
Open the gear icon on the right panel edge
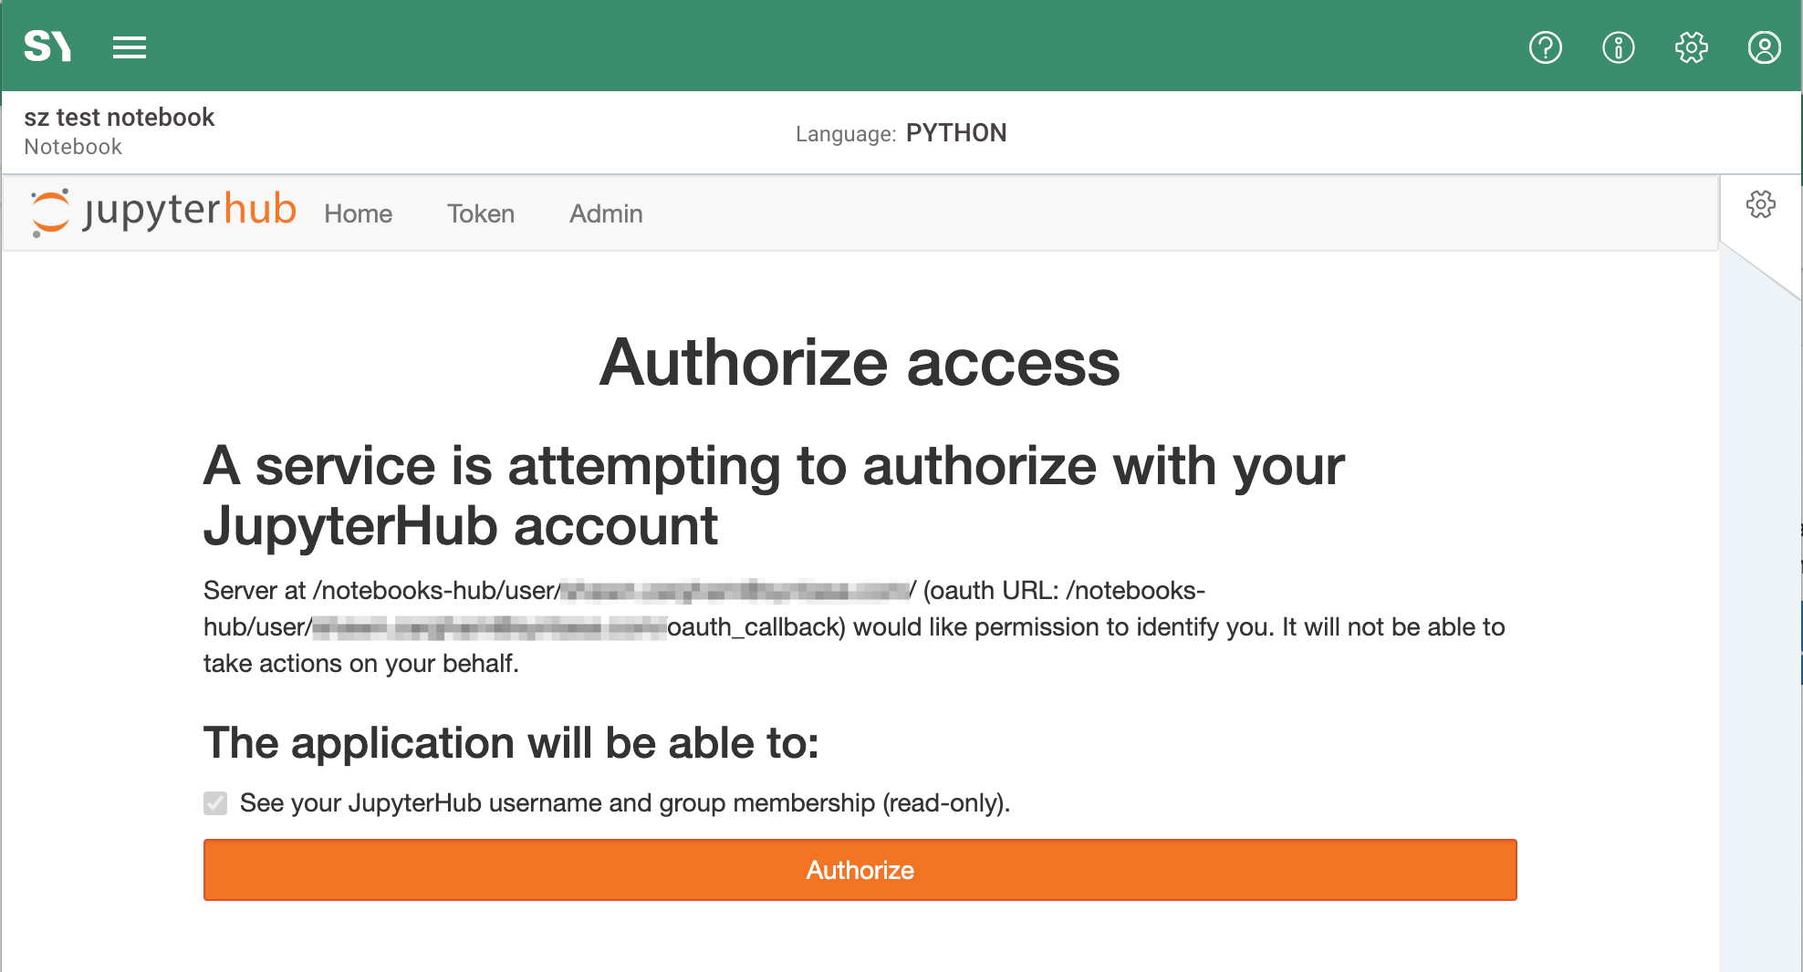tap(1760, 205)
